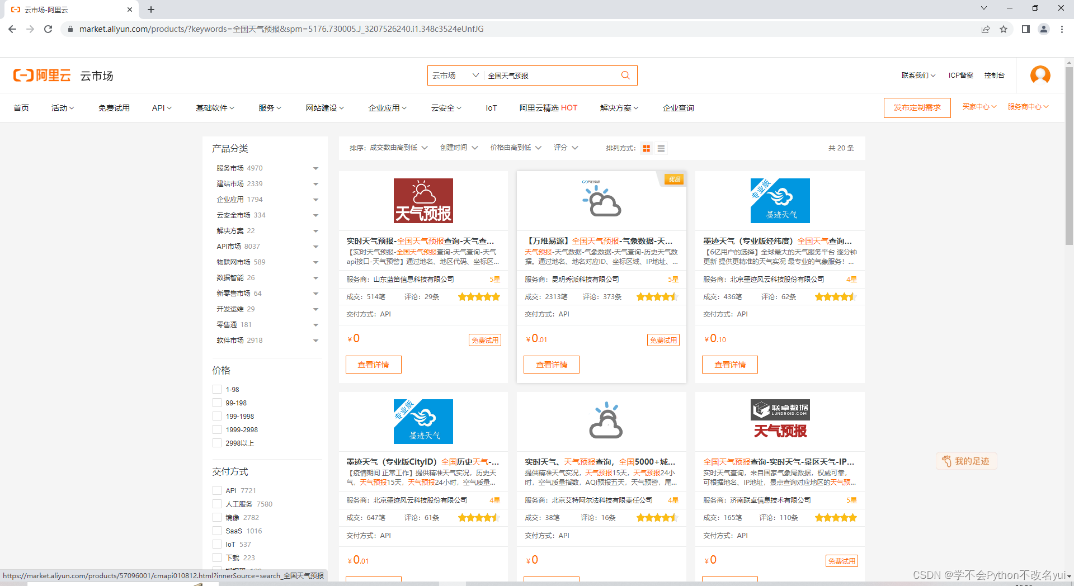Click 万维易源 weather cloud thumbnail
This screenshot has width=1074, height=586.
tap(601, 201)
